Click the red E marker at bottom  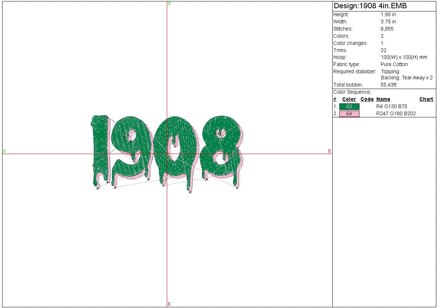pos(169,304)
